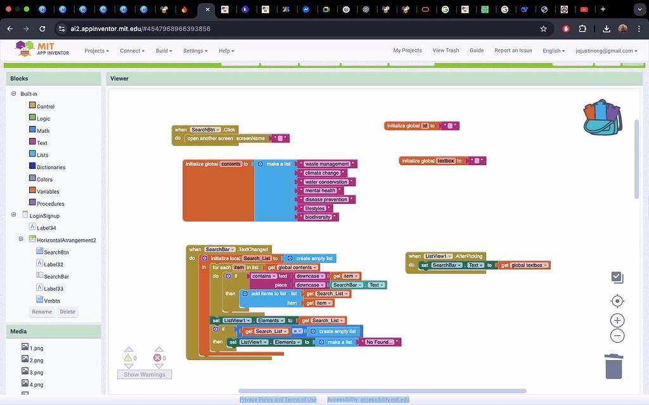Screen dimensions: 649x405
Task: Bookmark this page with the star icon
Action: pos(543,28)
